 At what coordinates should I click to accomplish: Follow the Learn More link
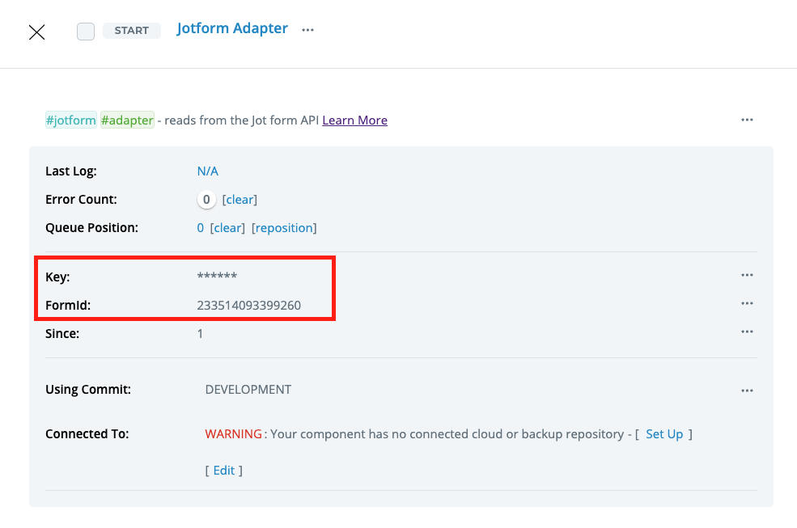point(354,120)
